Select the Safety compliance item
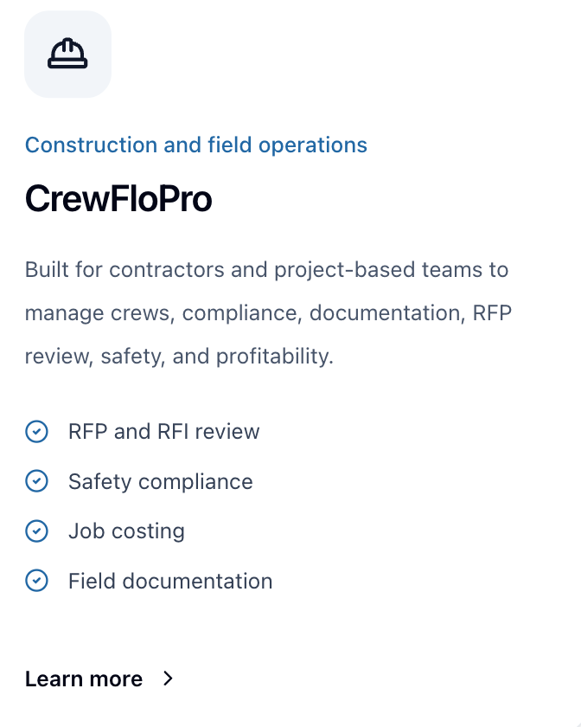581x727 pixels. (160, 481)
